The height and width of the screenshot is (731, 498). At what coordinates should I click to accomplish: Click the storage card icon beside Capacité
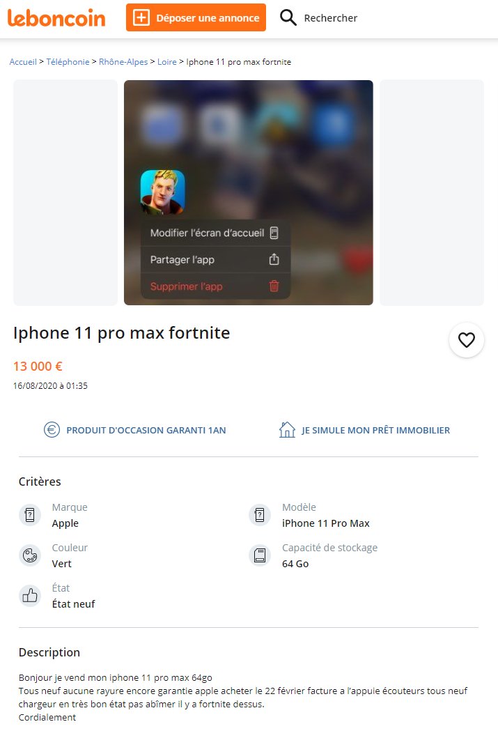260,555
